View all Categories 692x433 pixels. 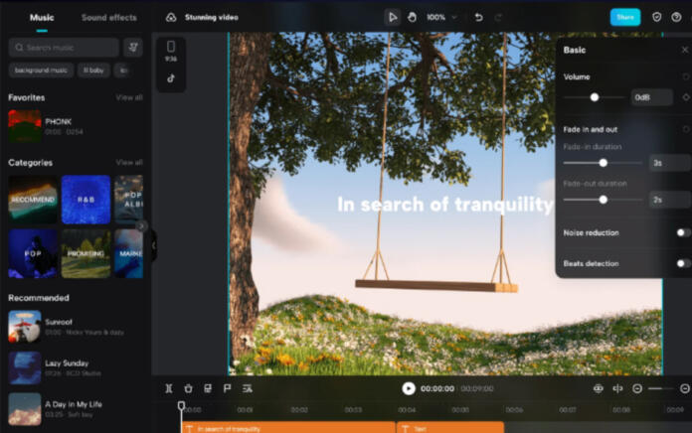[x=129, y=163]
